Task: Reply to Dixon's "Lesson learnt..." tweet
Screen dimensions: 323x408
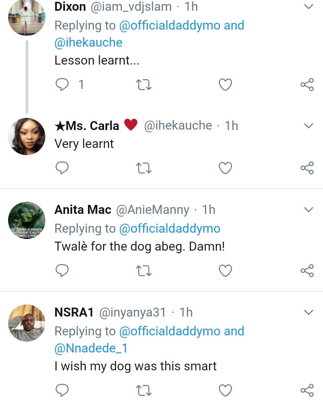Action: coord(62,84)
